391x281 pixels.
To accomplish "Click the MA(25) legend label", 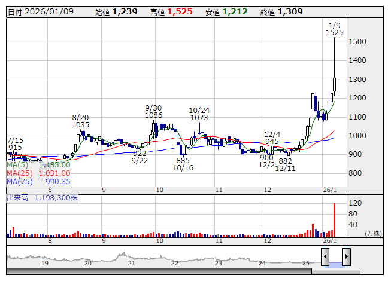I will point(19,173).
